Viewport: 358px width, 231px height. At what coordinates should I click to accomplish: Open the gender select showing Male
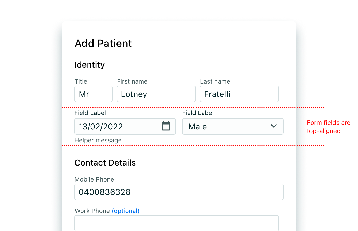[x=233, y=126]
